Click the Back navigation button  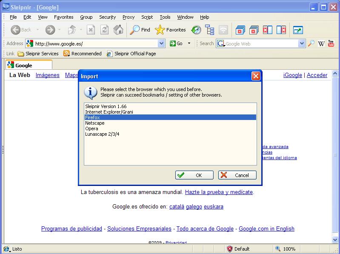(21, 30)
